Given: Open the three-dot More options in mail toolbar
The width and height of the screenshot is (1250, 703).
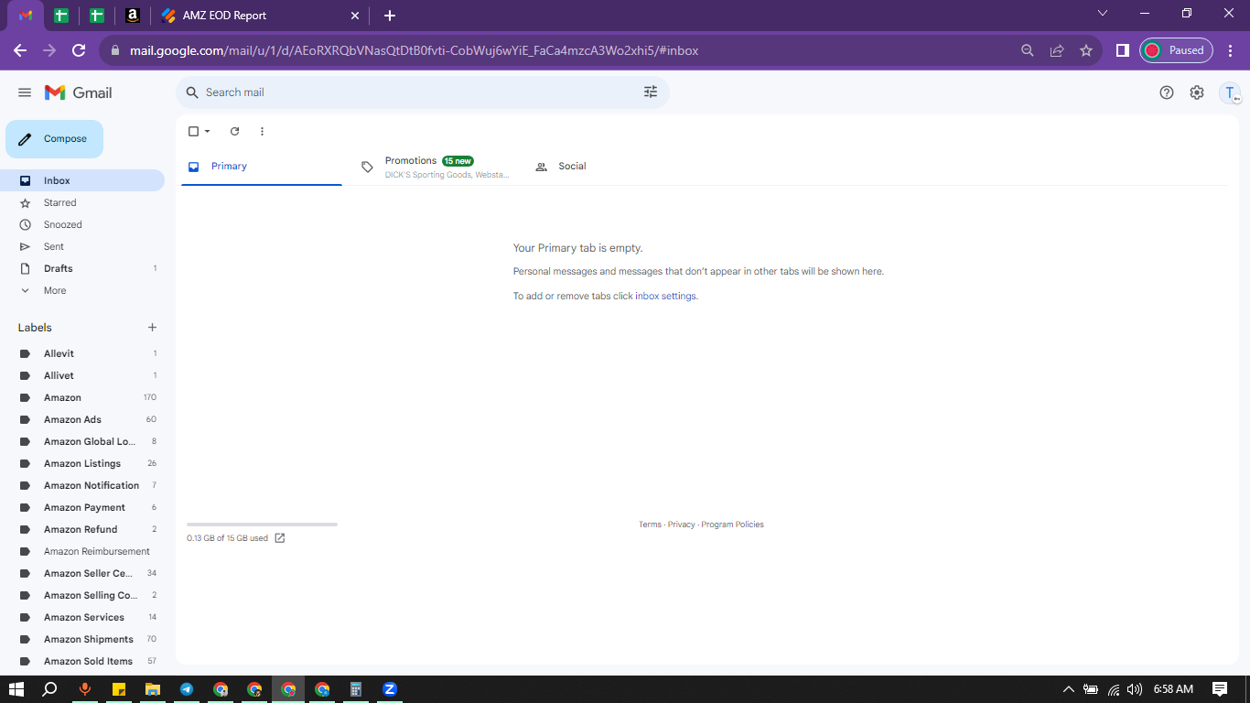Looking at the screenshot, I should coord(262,132).
